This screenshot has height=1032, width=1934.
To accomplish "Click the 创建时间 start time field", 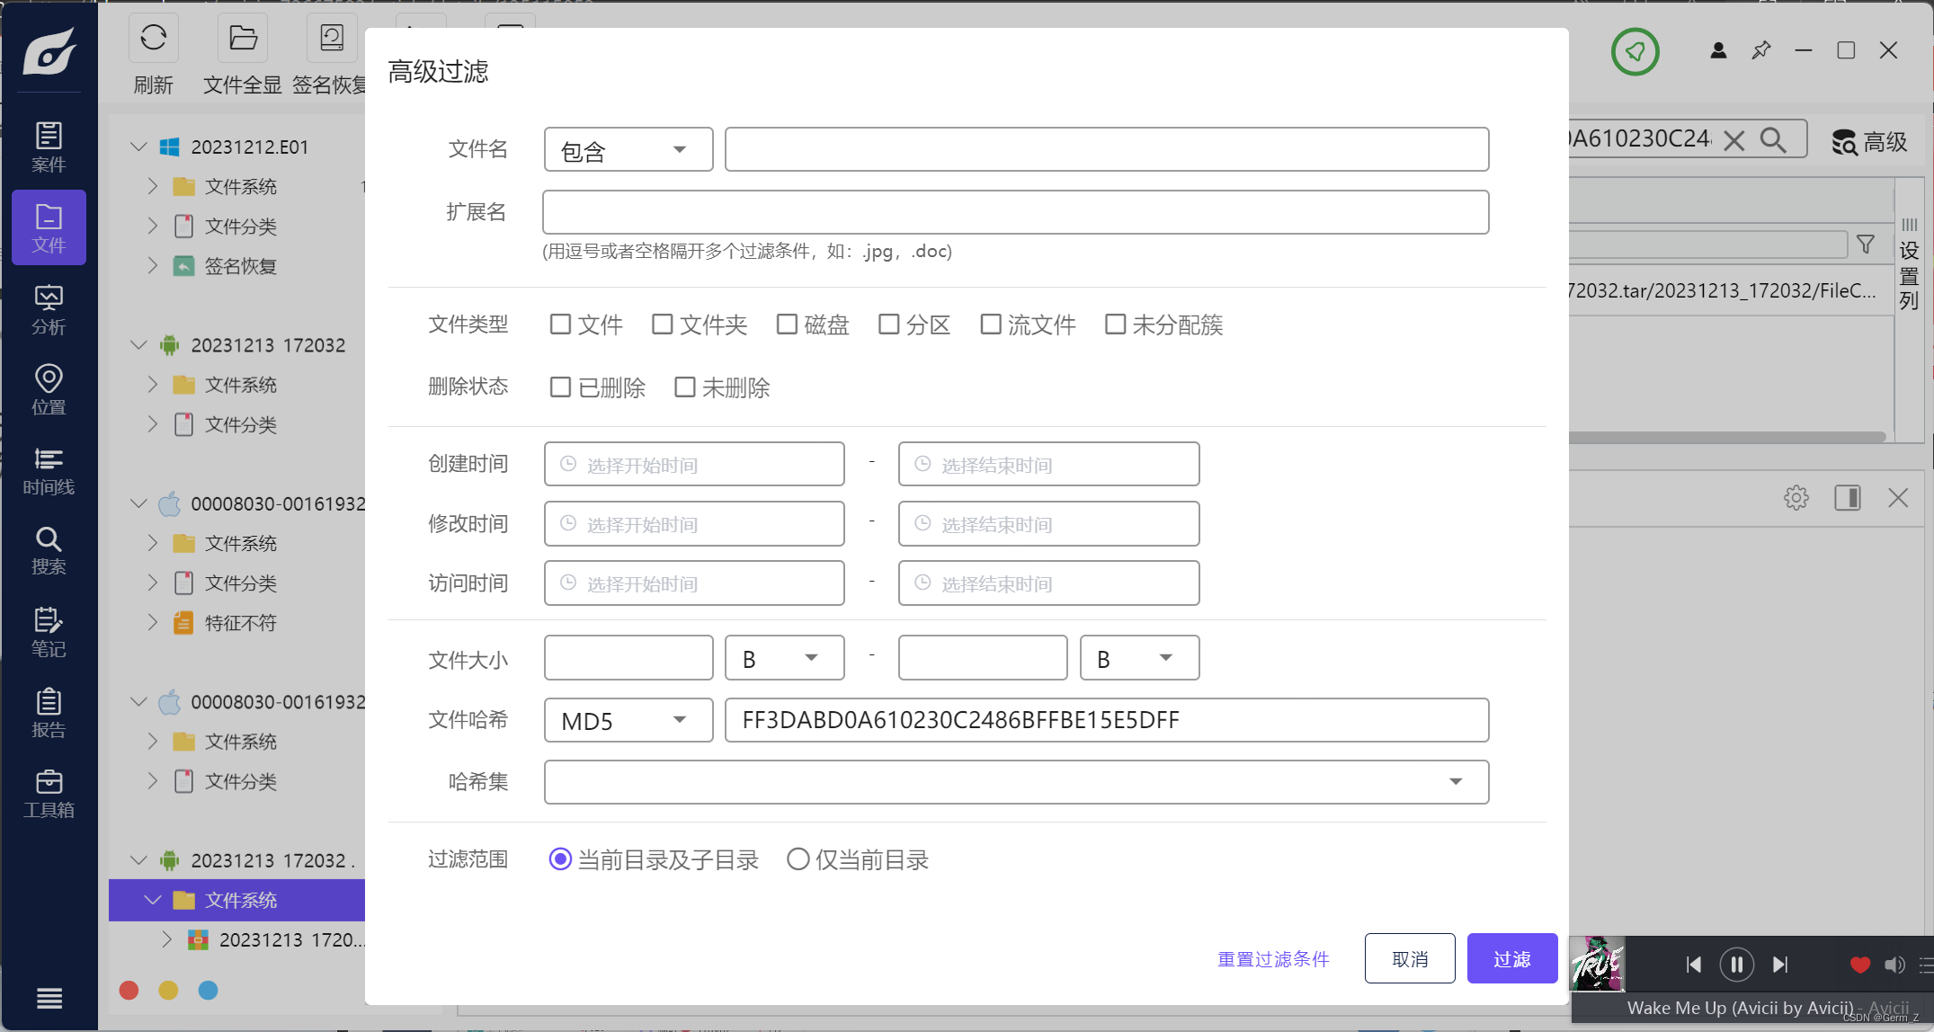I will click(694, 465).
